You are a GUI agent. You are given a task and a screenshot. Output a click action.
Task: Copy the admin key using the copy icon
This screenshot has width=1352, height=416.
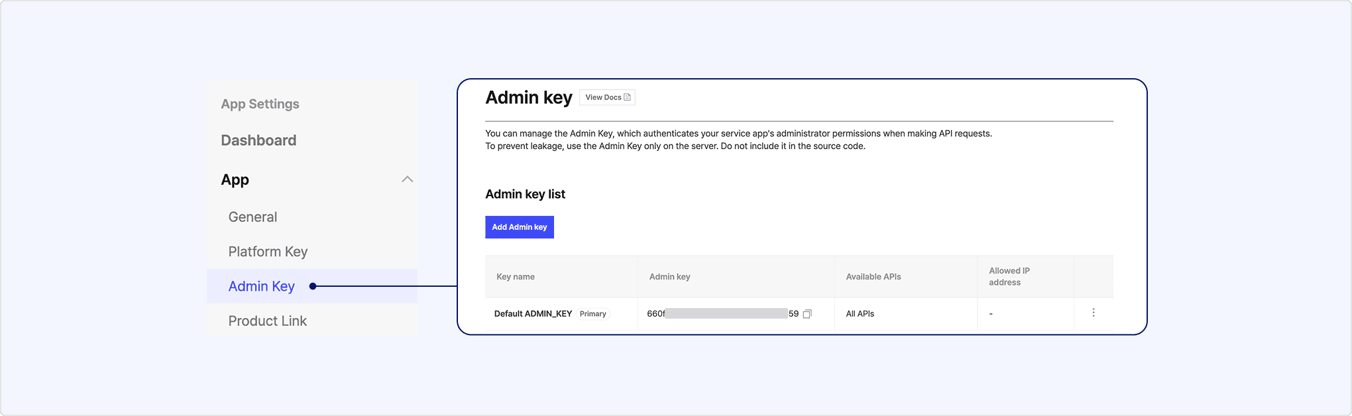point(807,314)
